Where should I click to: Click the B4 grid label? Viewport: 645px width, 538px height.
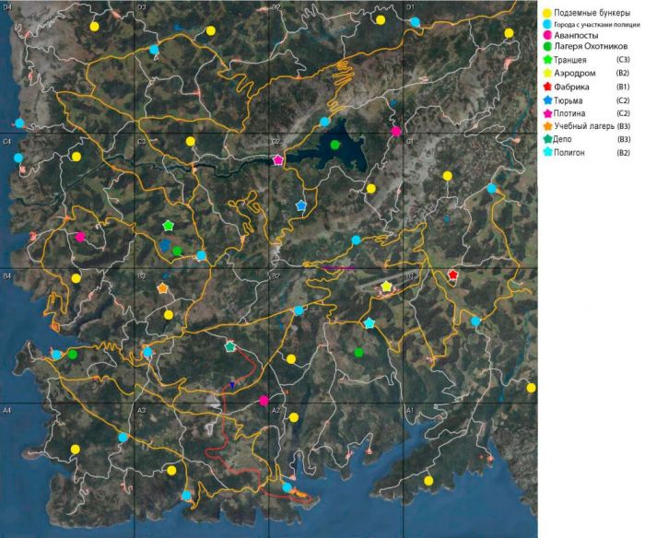8,275
